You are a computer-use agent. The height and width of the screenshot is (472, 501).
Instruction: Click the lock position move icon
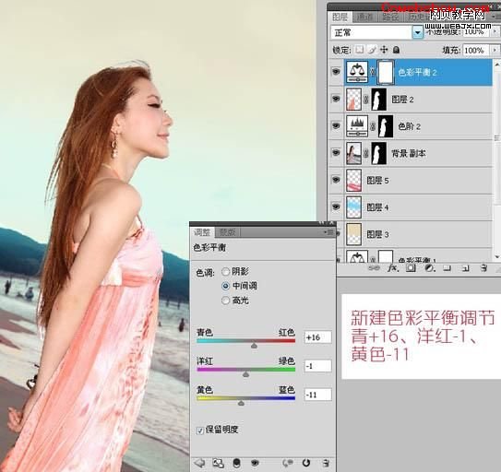384,50
